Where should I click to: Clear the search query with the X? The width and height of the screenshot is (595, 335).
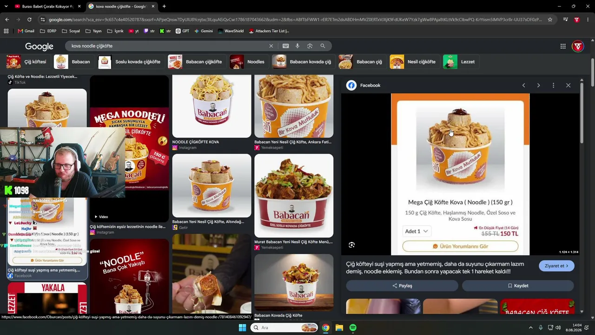(x=271, y=46)
